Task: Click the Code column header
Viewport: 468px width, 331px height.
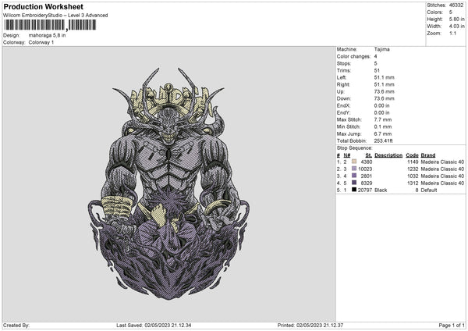Action: click(412, 155)
